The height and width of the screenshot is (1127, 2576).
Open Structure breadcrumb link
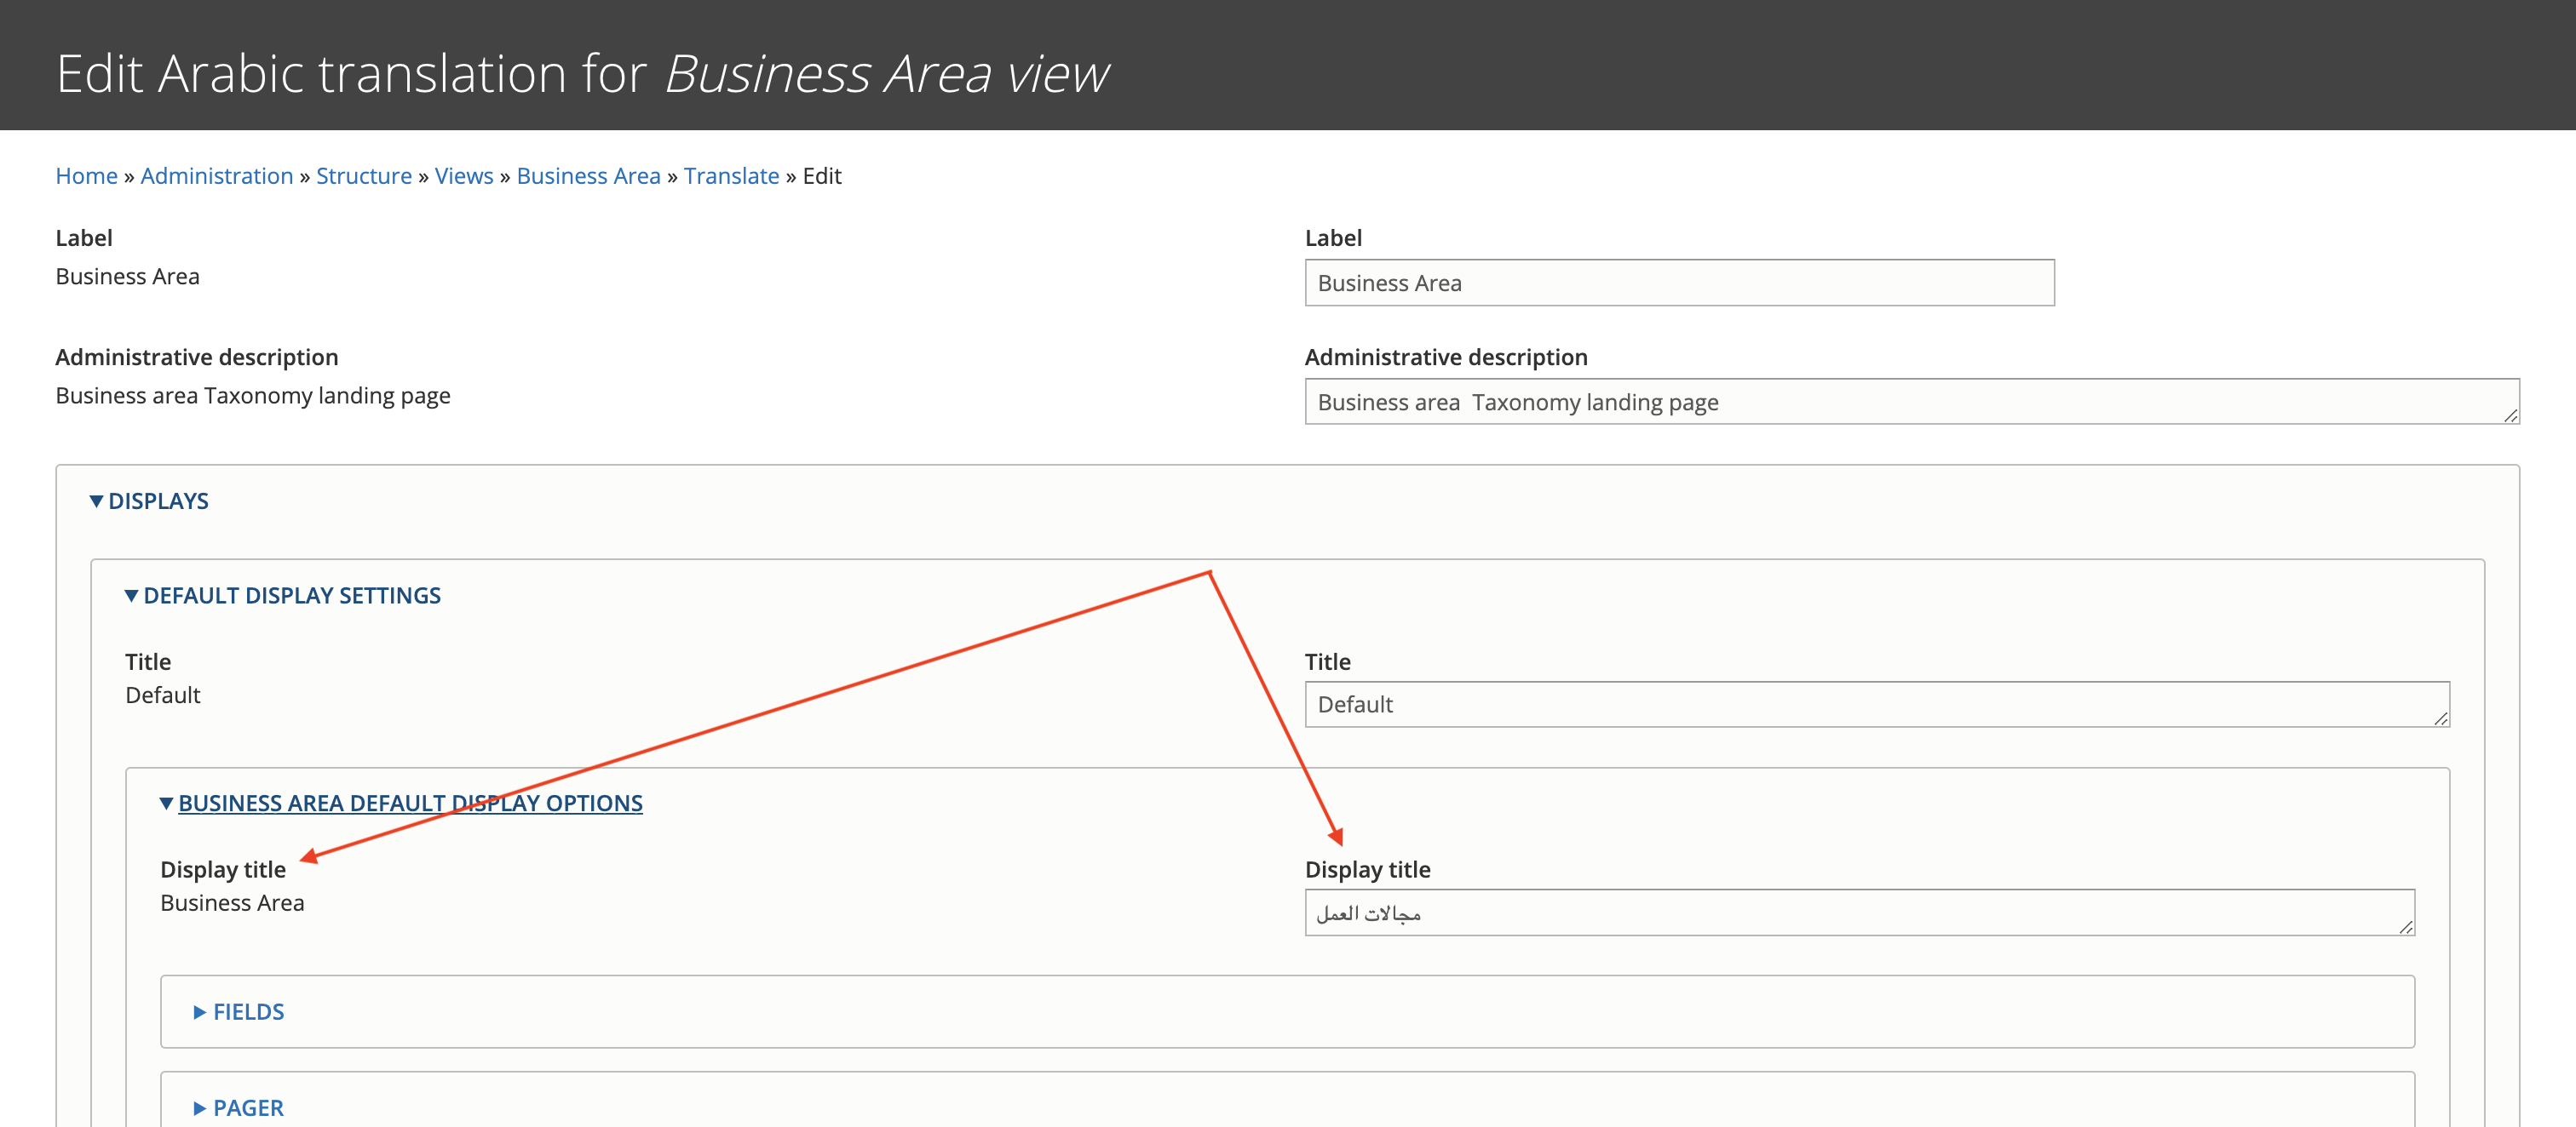coord(363,176)
